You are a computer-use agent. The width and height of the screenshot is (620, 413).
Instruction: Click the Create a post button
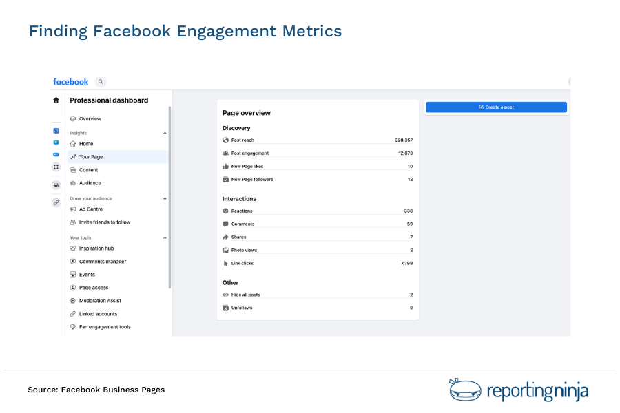tap(496, 107)
